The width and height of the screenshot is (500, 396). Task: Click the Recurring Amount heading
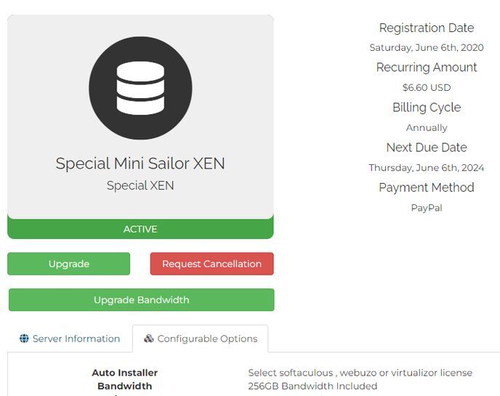point(426,68)
